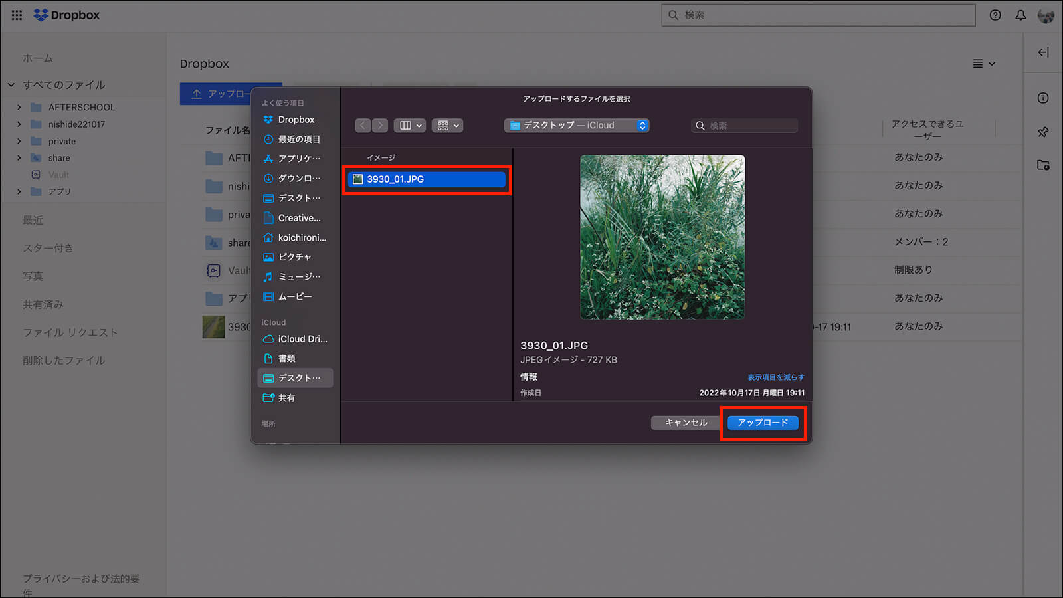Open notifications bell icon

[x=1020, y=15]
